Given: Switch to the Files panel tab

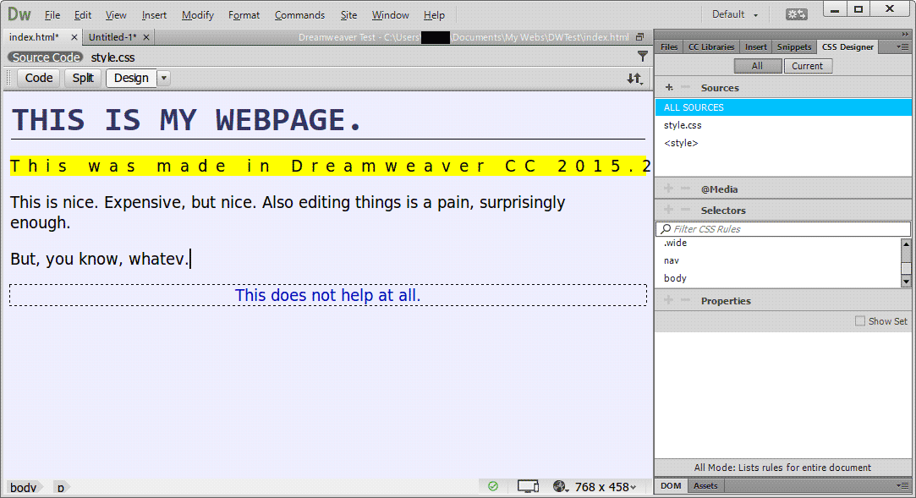Looking at the screenshot, I should (x=669, y=47).
